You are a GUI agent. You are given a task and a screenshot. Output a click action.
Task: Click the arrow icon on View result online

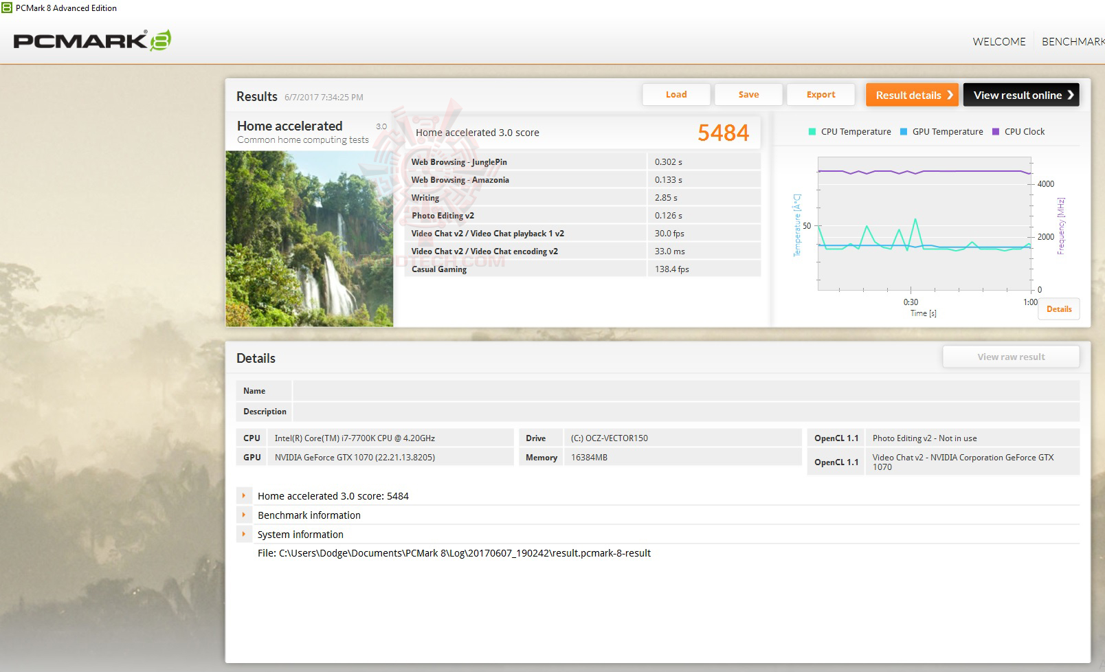click(1071, 95)
